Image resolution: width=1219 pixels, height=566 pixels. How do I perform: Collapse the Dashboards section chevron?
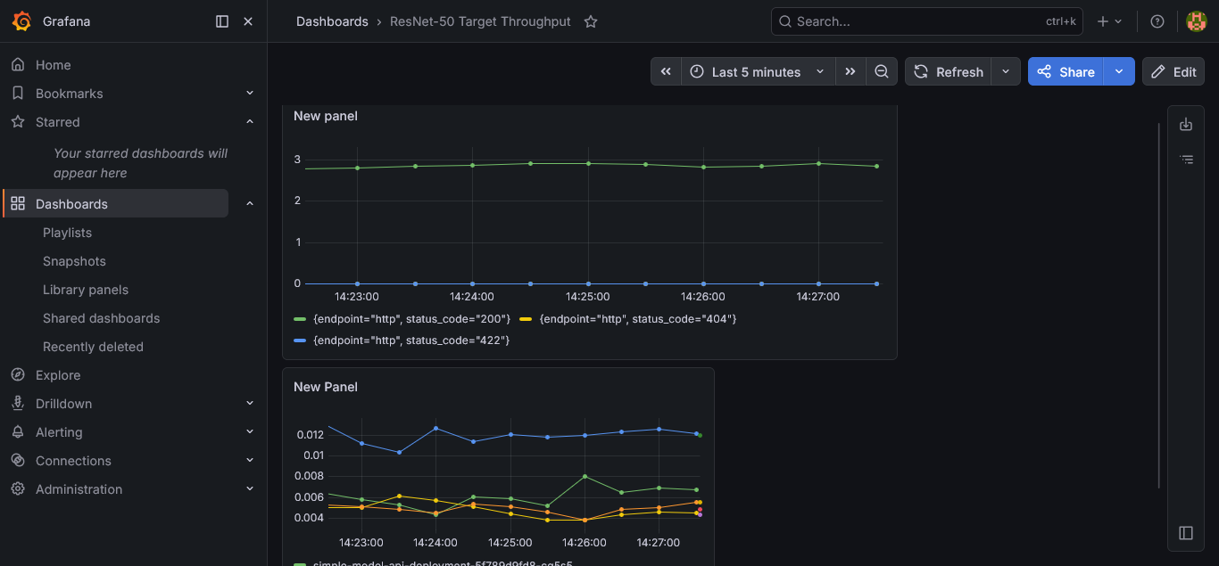pos(250,204)
